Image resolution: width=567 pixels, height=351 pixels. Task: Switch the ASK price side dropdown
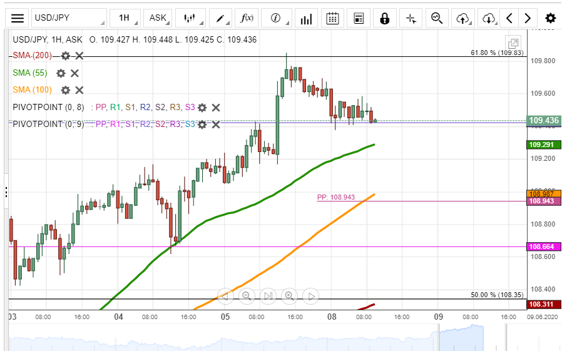[158, 18]
